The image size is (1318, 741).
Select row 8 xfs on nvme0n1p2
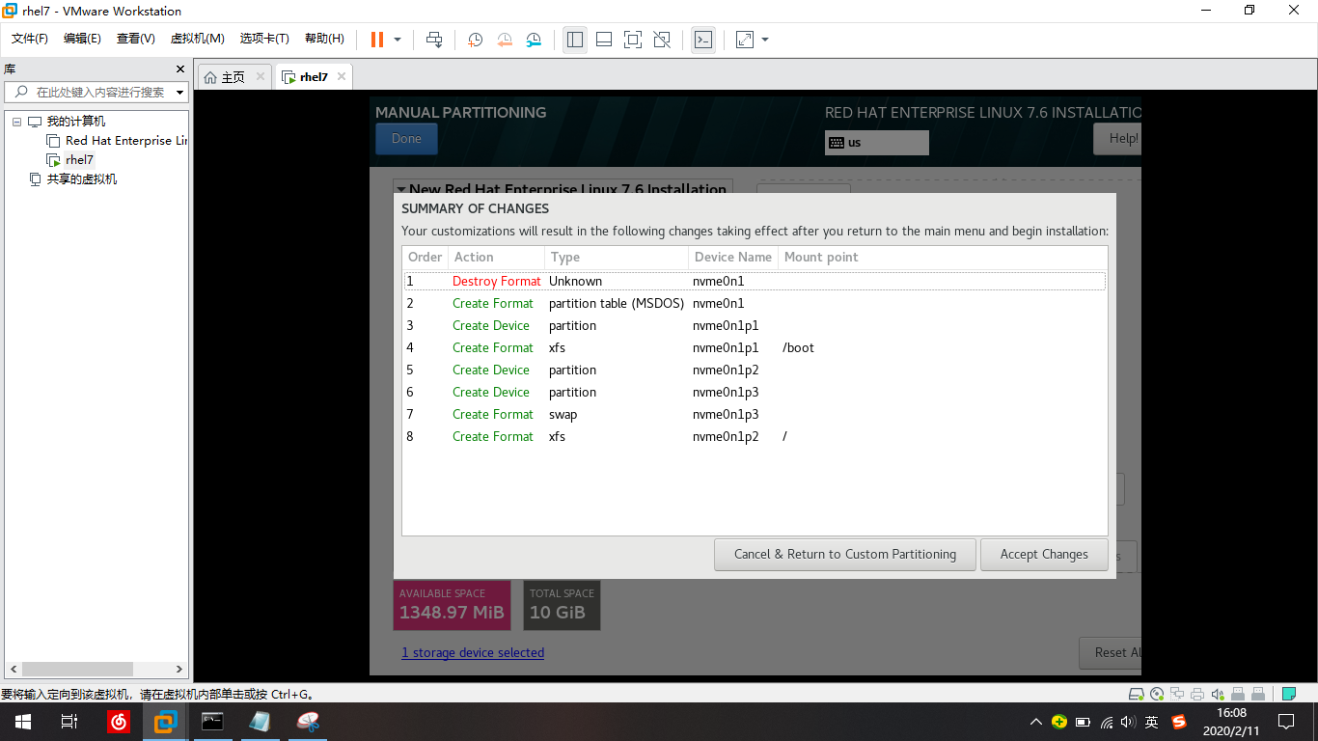755,437
